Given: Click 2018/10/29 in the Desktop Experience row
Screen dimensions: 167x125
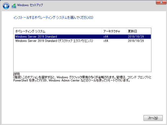Looking at the screenshot, I should [x=136, y=41].
